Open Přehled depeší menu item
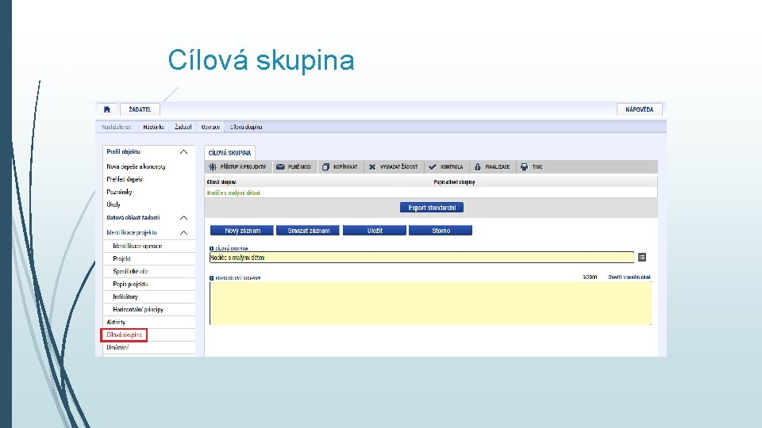The image size is (762, 428). [125, 179]
